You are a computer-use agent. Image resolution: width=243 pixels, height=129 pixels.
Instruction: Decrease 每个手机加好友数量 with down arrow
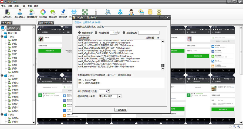pyautogui.click(x=109, y=92)
